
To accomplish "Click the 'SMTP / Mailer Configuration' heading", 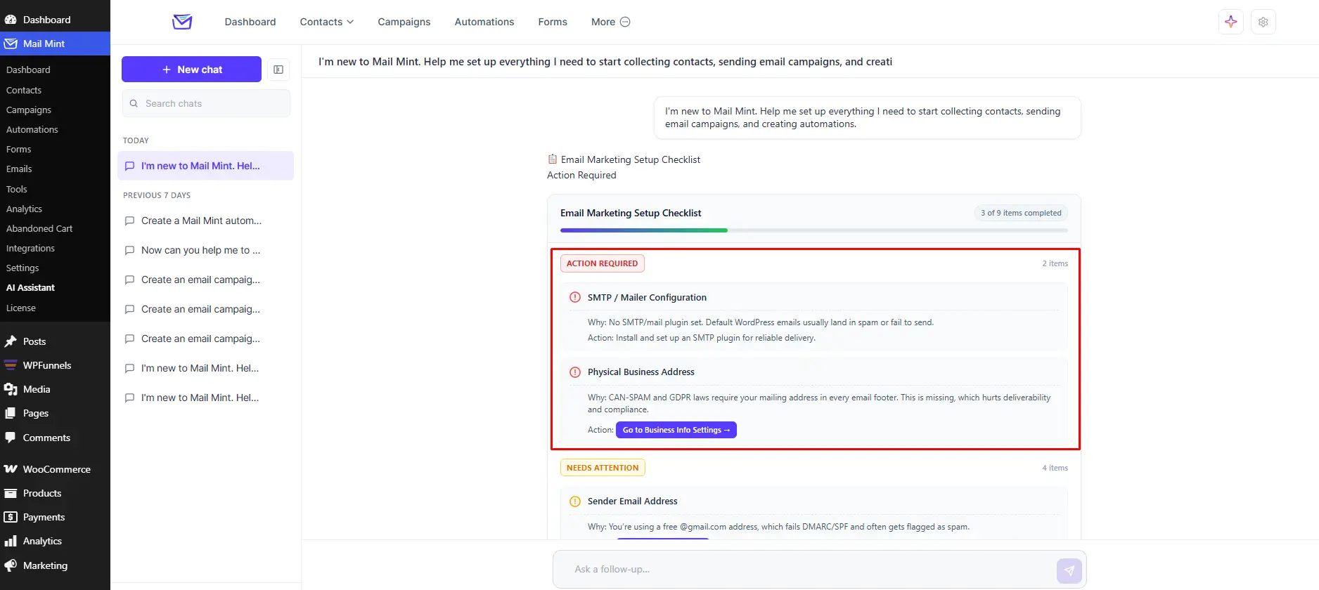I will click(647, 297).
